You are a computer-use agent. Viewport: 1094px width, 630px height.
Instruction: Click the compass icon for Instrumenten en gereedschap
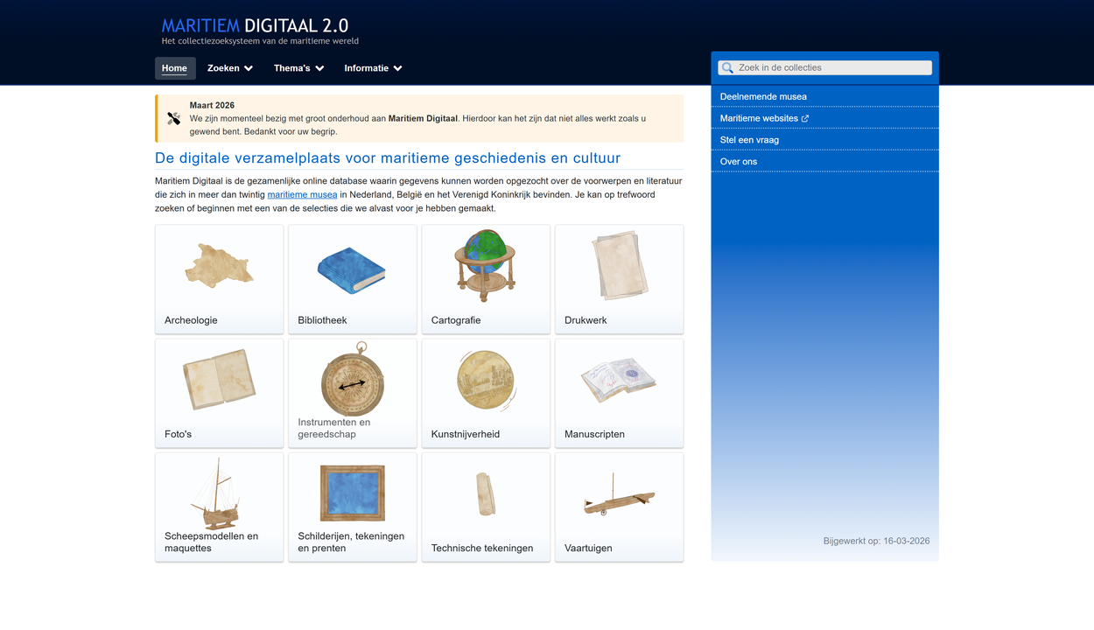(x=352, y=380)
